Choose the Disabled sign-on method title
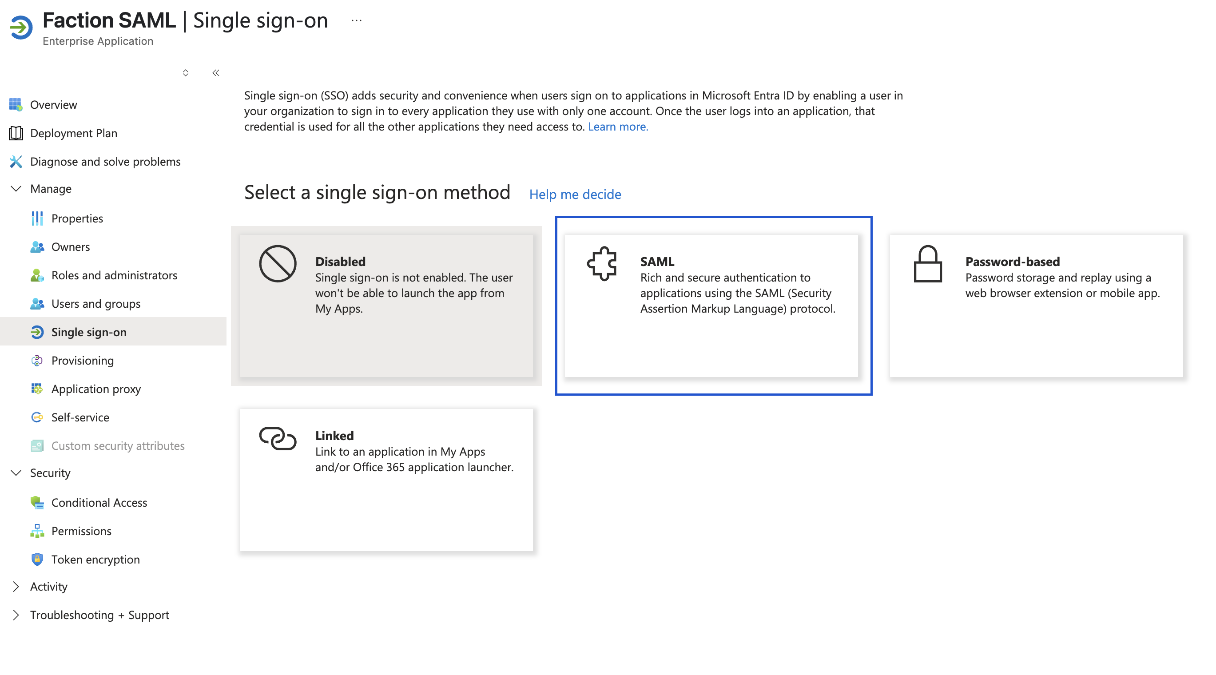This screenshot has width=1216, height=675. tap(340, 262)
